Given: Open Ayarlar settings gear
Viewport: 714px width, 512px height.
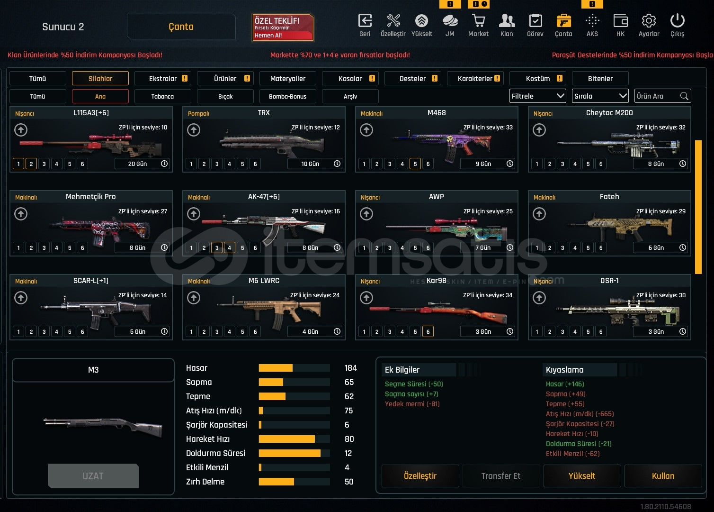Looking at the screenshot, I should (649, 21).
